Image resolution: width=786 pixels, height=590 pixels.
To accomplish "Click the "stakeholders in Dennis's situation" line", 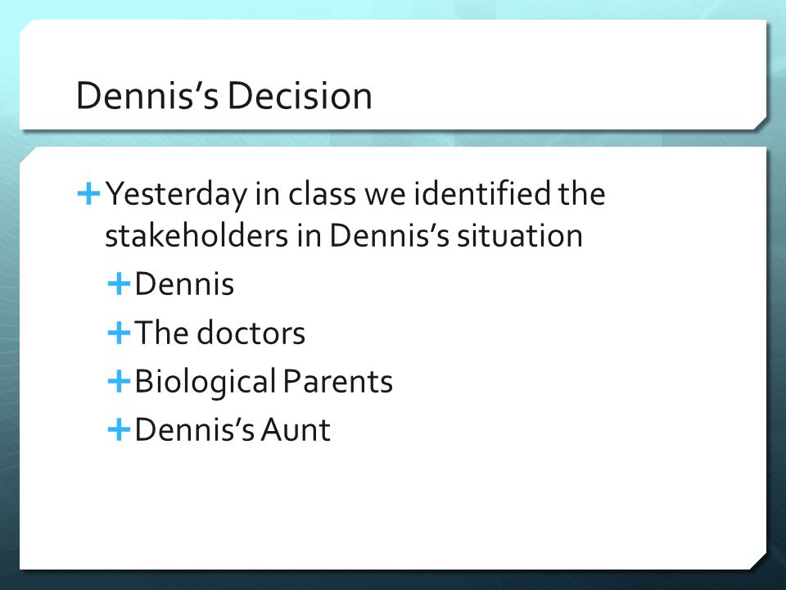I will pos(344,235).
